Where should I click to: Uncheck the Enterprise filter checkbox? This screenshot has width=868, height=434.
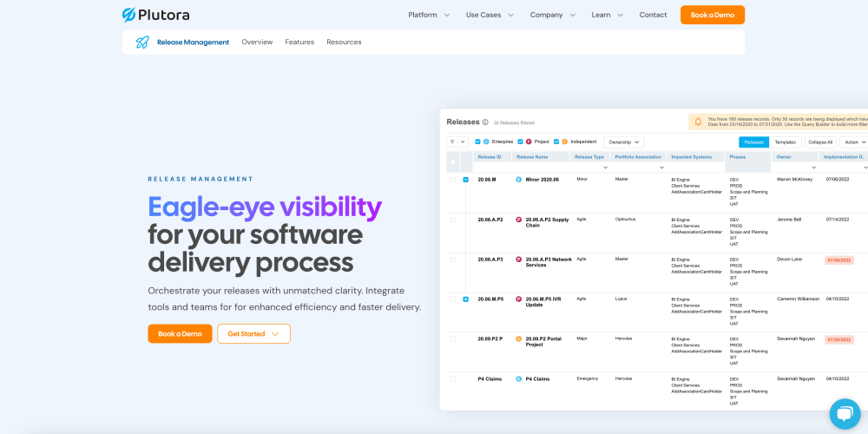pos(477,141)
